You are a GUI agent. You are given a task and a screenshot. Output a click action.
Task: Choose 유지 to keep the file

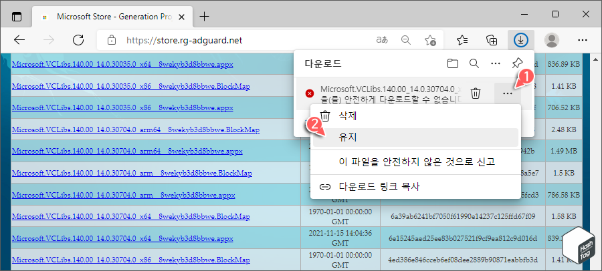coord(415,138)
